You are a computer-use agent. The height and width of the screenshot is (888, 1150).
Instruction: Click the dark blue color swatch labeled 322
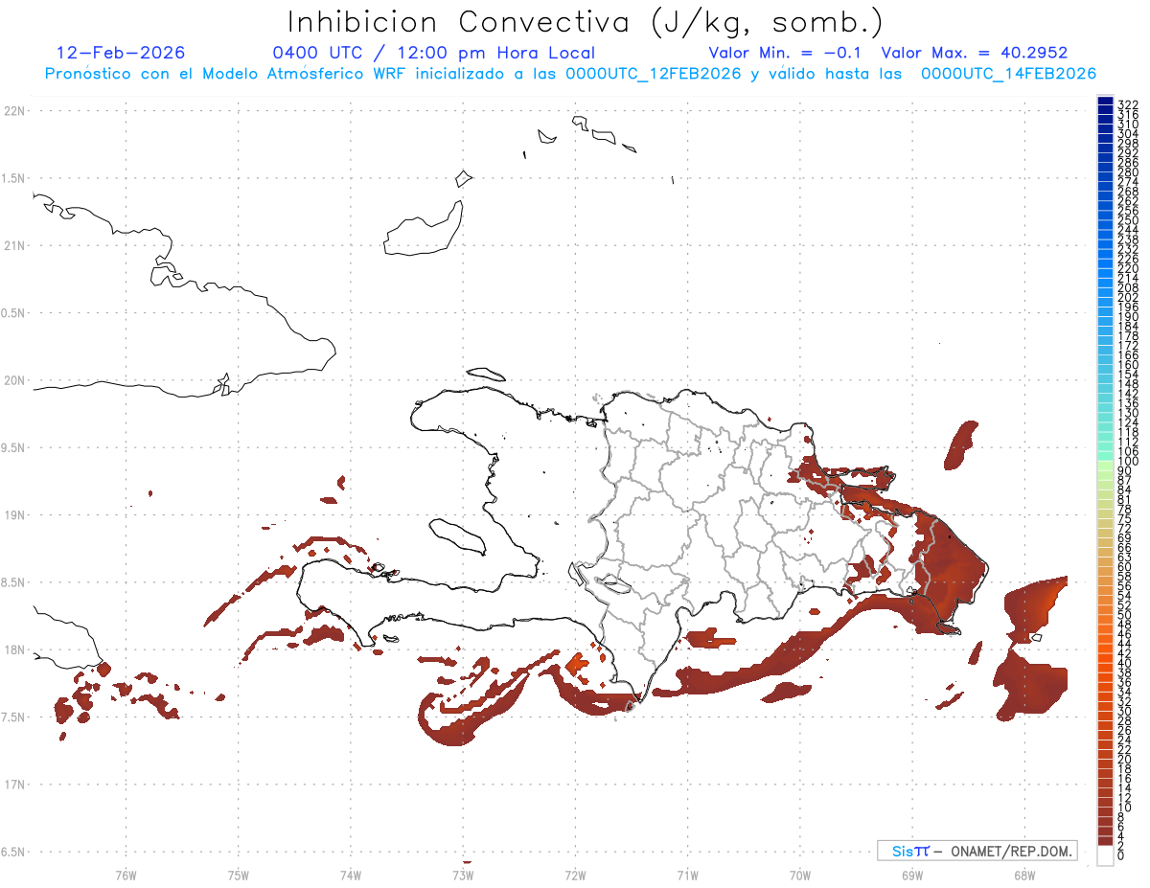(1105, 101)
